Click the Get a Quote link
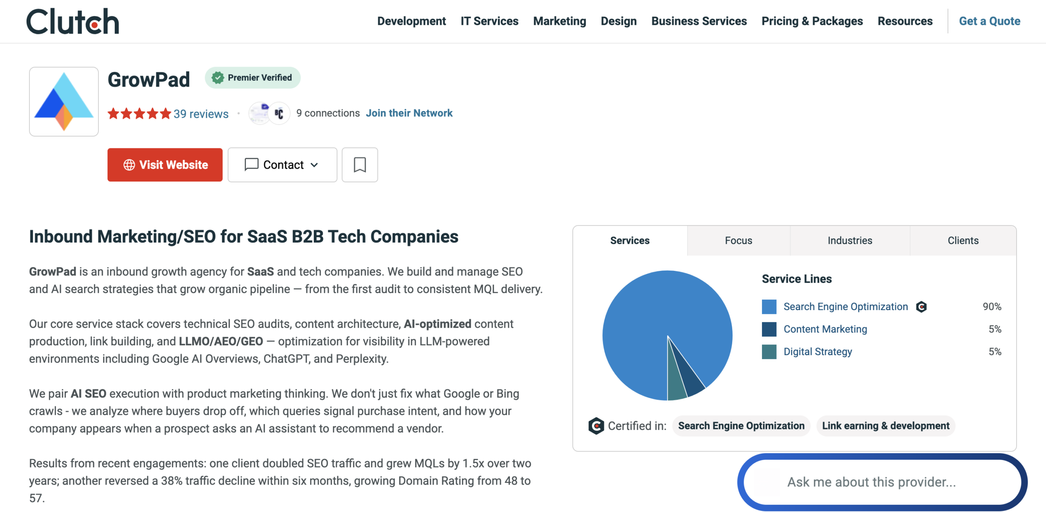 tap(990, 21)
